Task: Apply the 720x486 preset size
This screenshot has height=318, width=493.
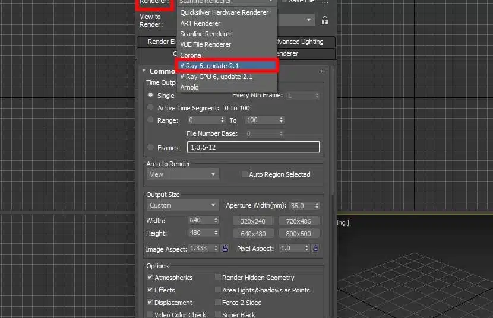Action: pyautogui.click(x=299, y=221)
